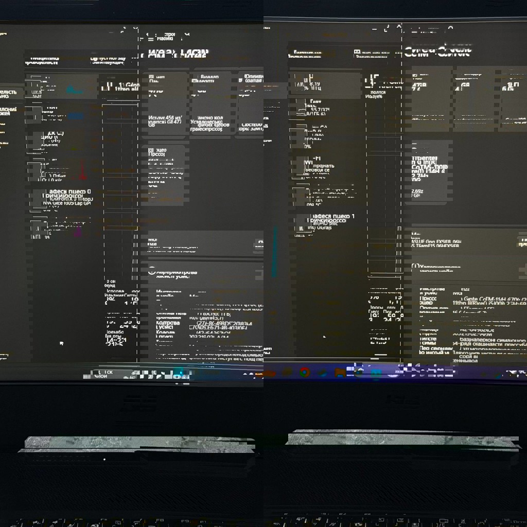The height and width of the screenshot is (527, 527).
Task: Open File Explorer from the taskbar
Action: click(339, 372)
